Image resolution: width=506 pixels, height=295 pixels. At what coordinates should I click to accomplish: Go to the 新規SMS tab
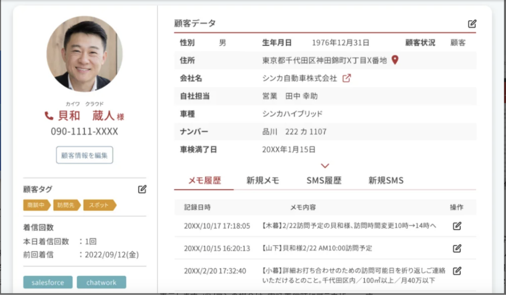386,181
